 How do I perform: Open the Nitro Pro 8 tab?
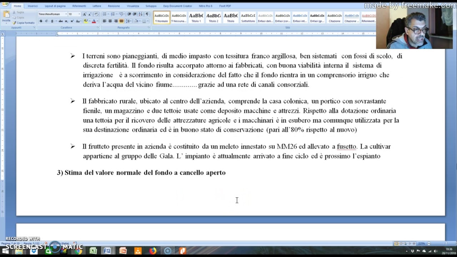(x=206, y=6)
